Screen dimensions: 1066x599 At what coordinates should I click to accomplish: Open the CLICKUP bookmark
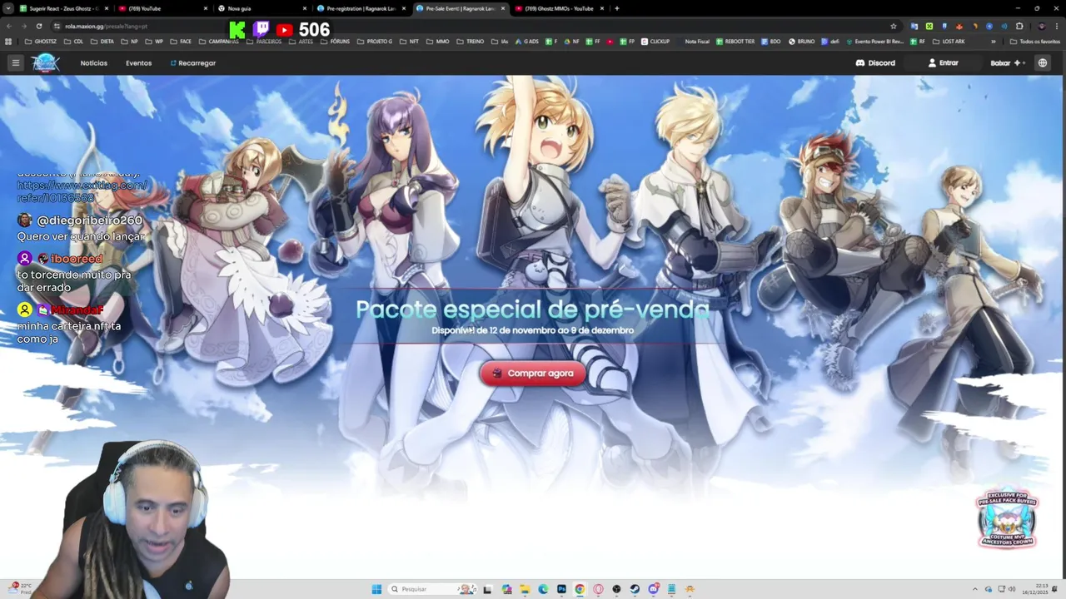655,41
